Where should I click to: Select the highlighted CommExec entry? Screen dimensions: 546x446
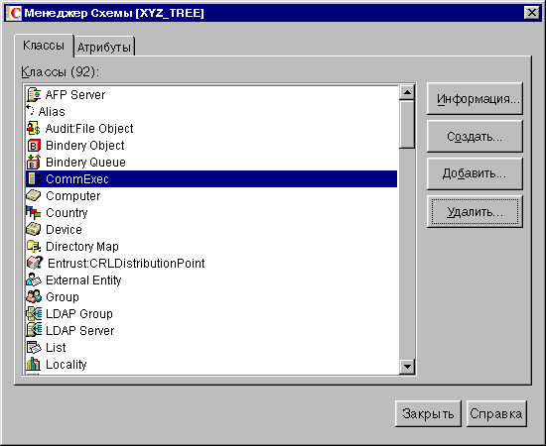pyautogui.click(x=211, y=179)
